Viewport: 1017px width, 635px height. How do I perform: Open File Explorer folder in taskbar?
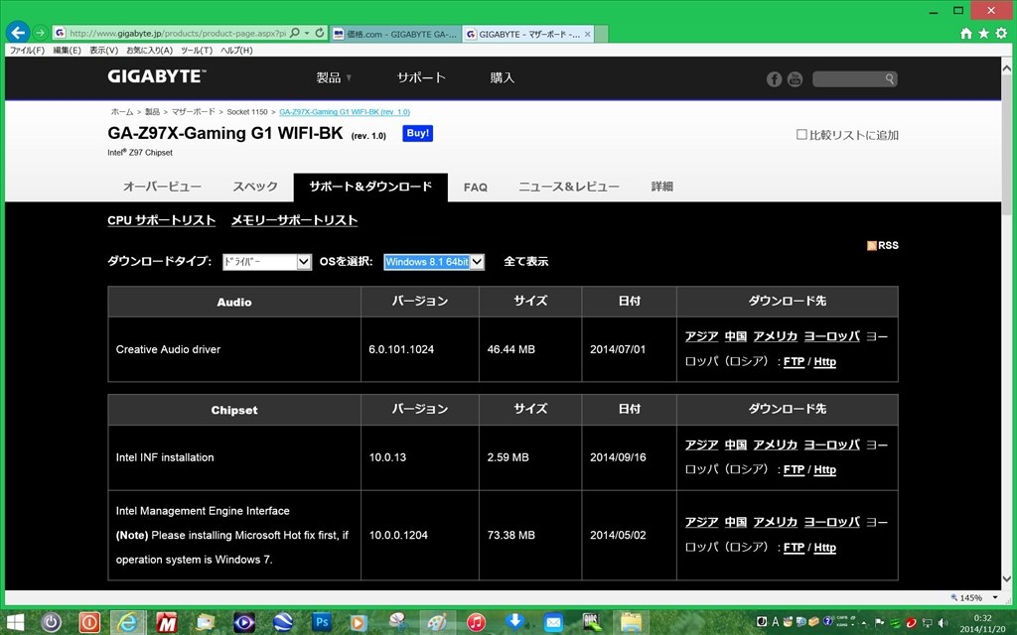(631, 623)
